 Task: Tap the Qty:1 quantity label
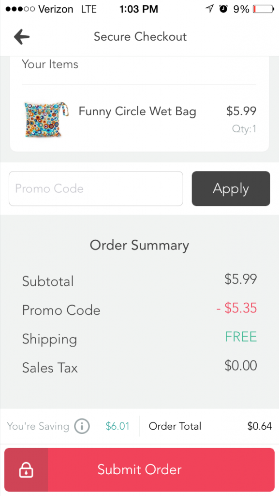[244, 129]
